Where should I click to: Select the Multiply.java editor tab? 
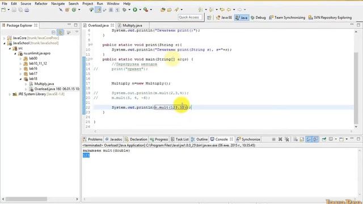pos(132,25)
